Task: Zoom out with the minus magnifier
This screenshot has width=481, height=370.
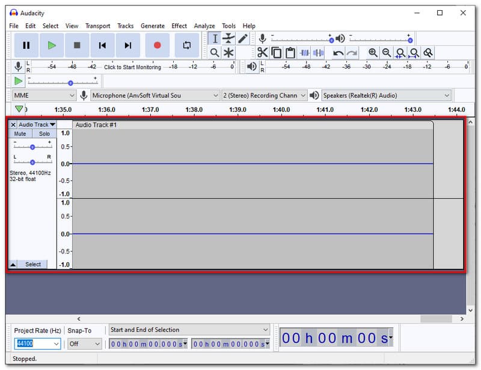Action: (387, 53)
